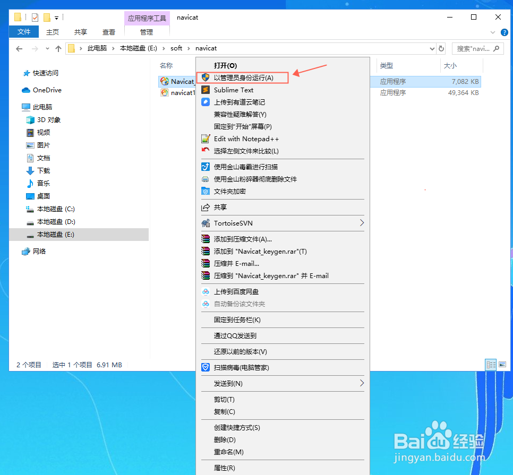Click the back navigation arrow
This screenshot has height=475, width=513.
(x=19, y=49)
